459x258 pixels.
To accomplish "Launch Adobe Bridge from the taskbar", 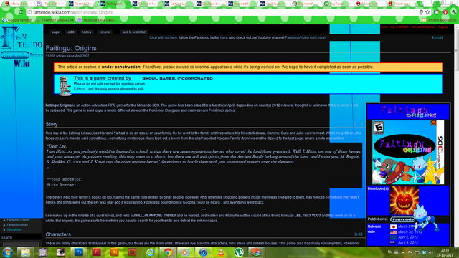I will click(x=132, y=252).
